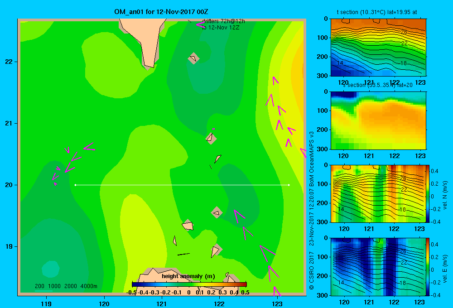Viewport: 453px width, 308px height.
Task: Click longitude label 120 on the main map
Action: (x=104, y=303)
